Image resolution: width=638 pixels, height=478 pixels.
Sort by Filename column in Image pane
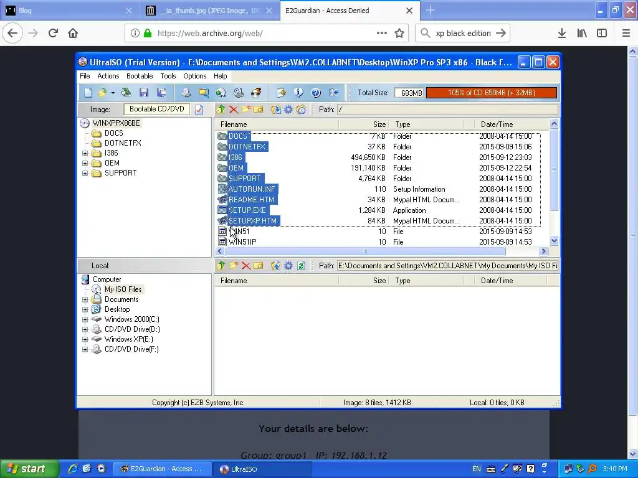(x=277, y=124)
